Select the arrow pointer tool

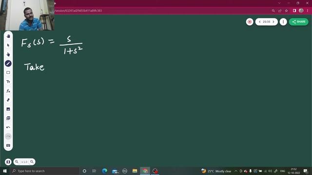point(8,45)
